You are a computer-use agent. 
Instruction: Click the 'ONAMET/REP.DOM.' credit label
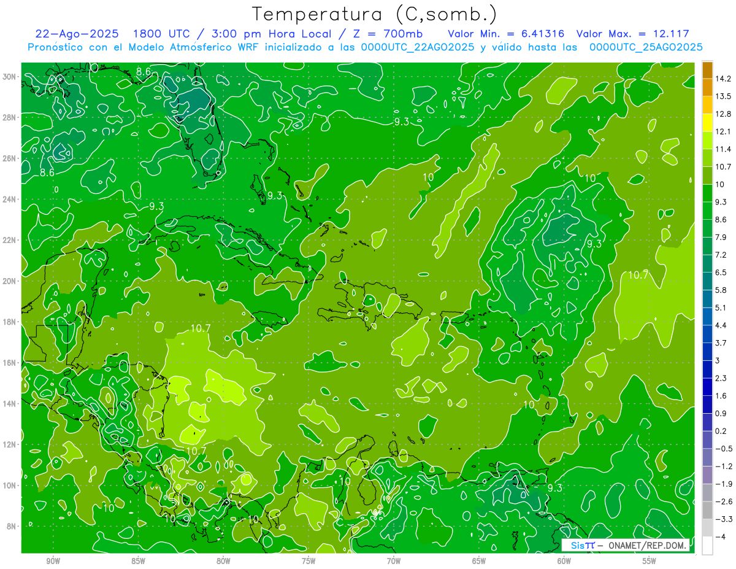click(x=648, y=545)
